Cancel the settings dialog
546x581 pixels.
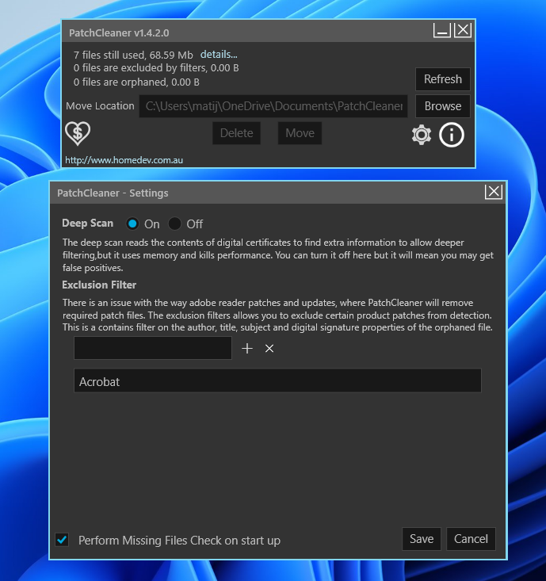(x=471, y=539)
